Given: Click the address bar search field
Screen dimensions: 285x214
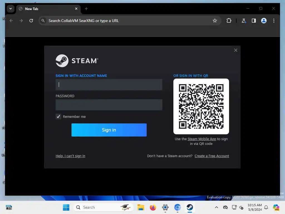Looking at the screenshot, I should coord(130,21).
